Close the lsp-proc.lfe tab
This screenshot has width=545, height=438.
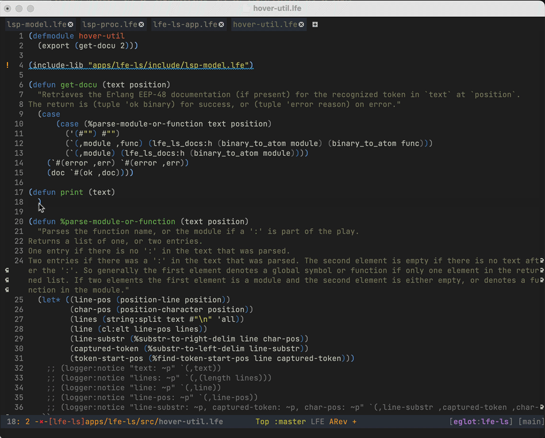(141, 24)
